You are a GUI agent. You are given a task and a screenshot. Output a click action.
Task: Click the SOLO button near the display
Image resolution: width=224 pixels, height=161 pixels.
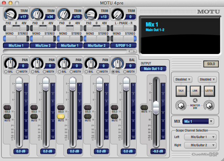point(211,64)
